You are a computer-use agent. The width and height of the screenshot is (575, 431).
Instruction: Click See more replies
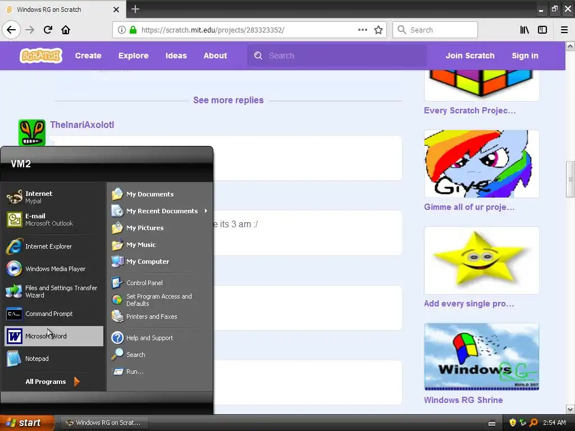[x=229, y=100]
